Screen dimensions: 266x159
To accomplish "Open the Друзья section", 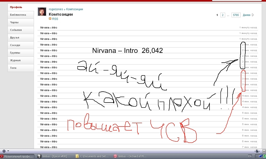I will click(x=21, y=38).
